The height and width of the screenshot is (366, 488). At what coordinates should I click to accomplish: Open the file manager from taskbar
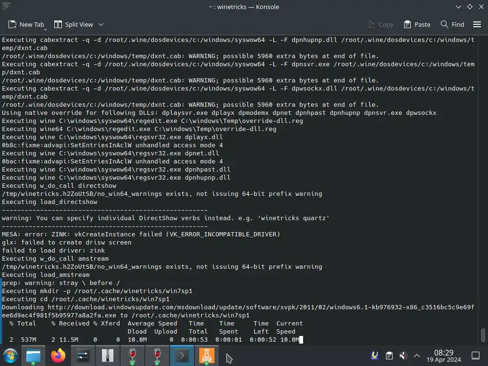(33, 356)
